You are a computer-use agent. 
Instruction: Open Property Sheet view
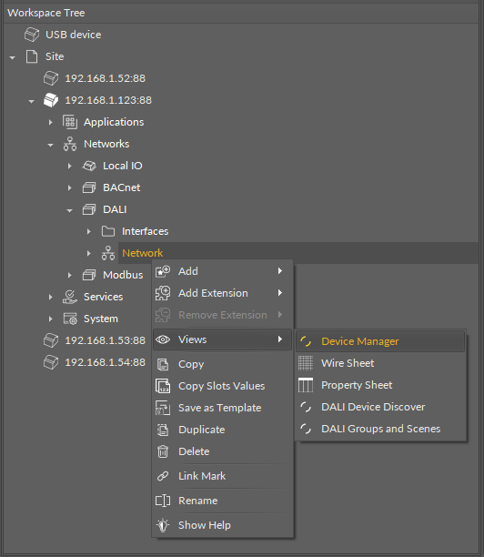(x=380, y=385)
